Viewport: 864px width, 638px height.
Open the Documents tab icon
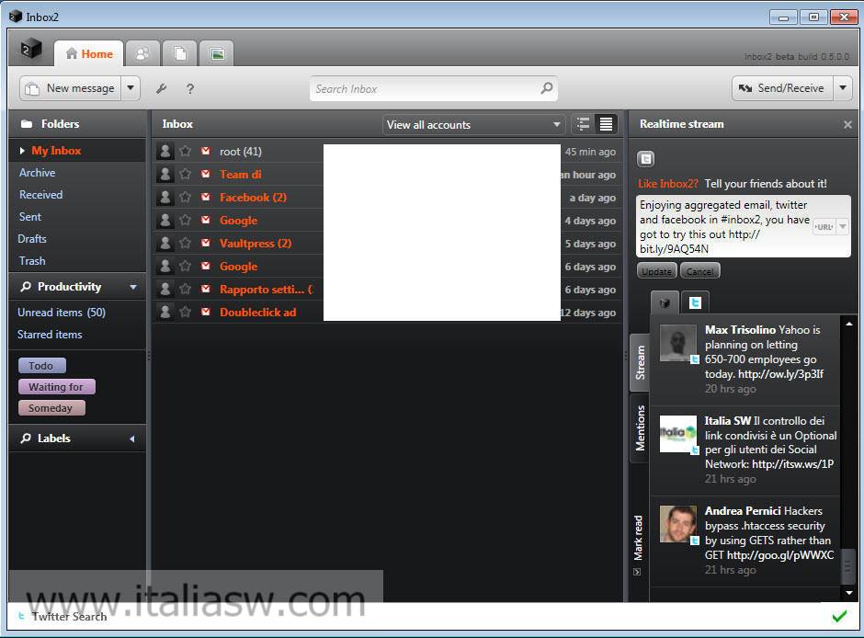pyautogui.click(x=179, y=53)
